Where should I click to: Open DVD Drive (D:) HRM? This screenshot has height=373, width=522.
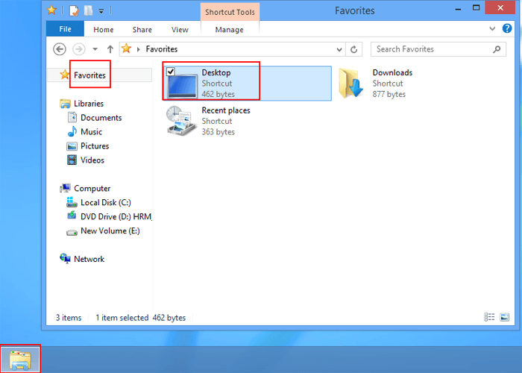pyautogui.click(x=116, y=217)
